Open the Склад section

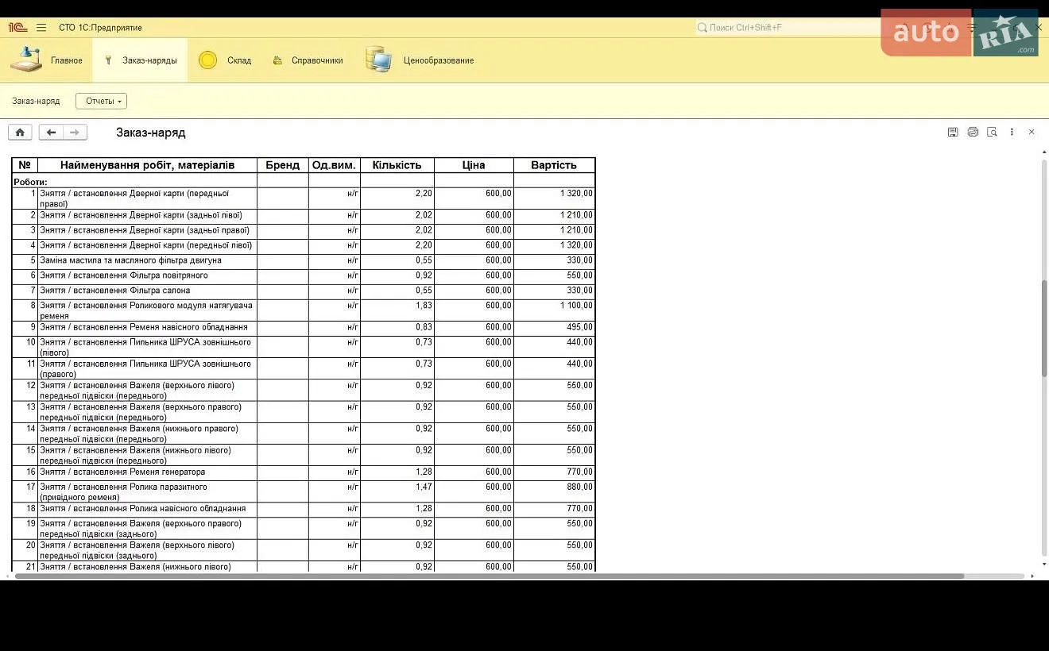225,60
